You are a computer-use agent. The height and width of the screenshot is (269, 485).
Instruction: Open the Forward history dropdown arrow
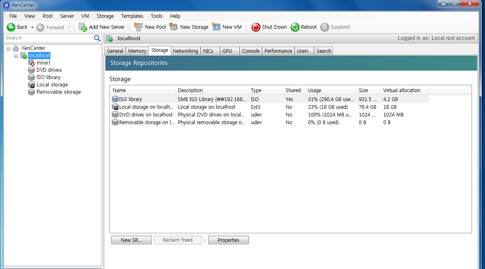69,28
